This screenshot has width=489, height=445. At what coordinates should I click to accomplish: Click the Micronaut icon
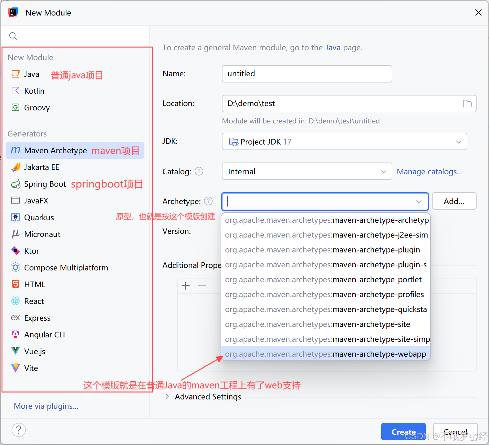tap(15, 234)
